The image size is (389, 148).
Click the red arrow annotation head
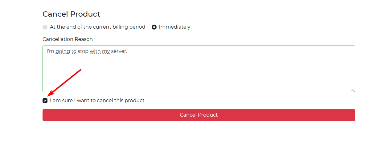pos(50,94)
